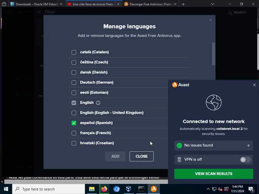Select English - United Kingdom checkbox
This screenshot has width=259, height=194.
pyautogui.click(x=74, y=113)
